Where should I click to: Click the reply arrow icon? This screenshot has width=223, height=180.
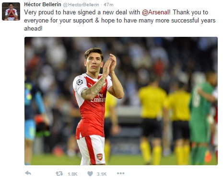click(x=28, y=173)
